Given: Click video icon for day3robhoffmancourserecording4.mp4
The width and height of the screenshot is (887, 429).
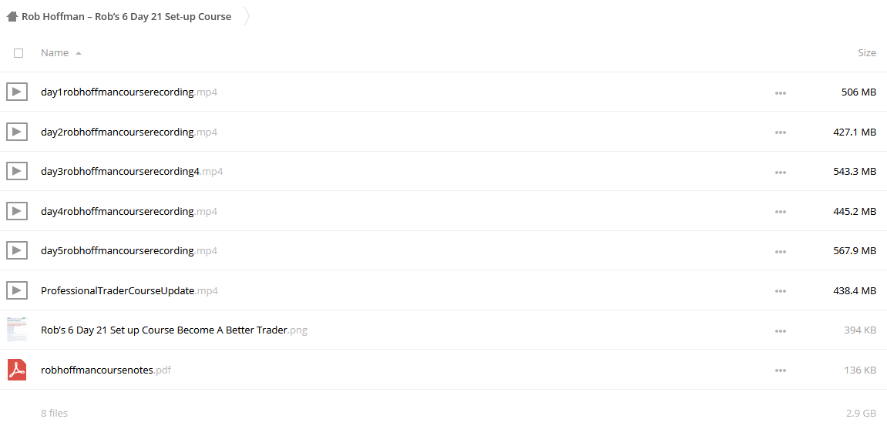Looking at the screenshot, I should [x=17, y=171].
